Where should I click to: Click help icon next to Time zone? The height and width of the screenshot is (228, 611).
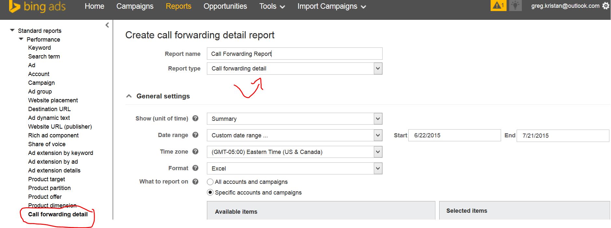(x=195, y=151)
